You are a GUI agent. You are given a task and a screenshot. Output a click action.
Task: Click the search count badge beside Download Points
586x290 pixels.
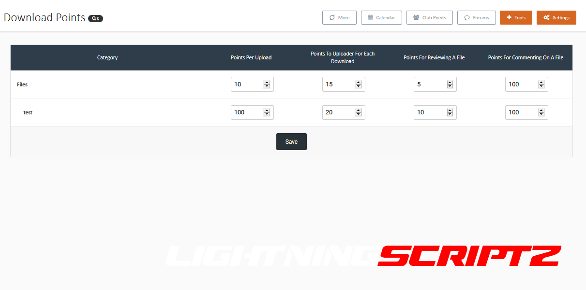point(95,18)
